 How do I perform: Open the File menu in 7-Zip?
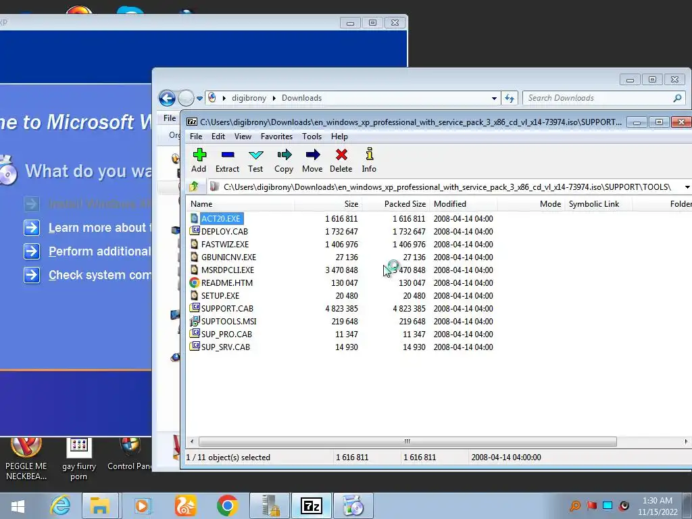pyautogui.click(x=196, y=137)
